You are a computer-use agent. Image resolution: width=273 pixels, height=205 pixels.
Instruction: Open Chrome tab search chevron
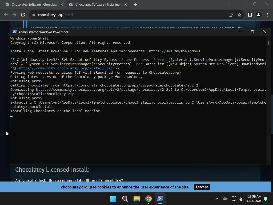click(x=230, y=4)
